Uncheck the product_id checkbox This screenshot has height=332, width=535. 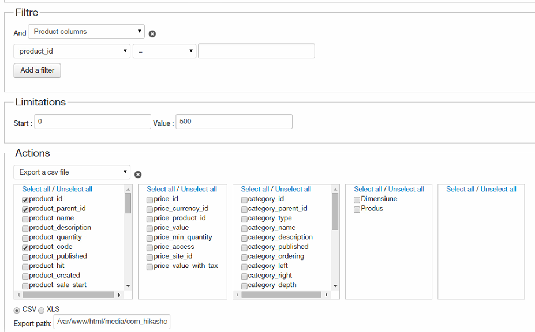(x=25, y=199)
